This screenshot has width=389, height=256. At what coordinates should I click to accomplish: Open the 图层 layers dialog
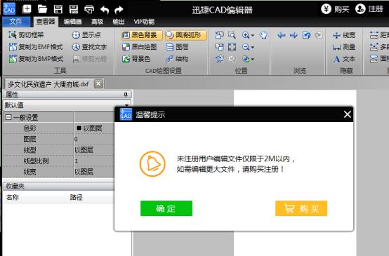pyautogui.click(x=177, y=47)
